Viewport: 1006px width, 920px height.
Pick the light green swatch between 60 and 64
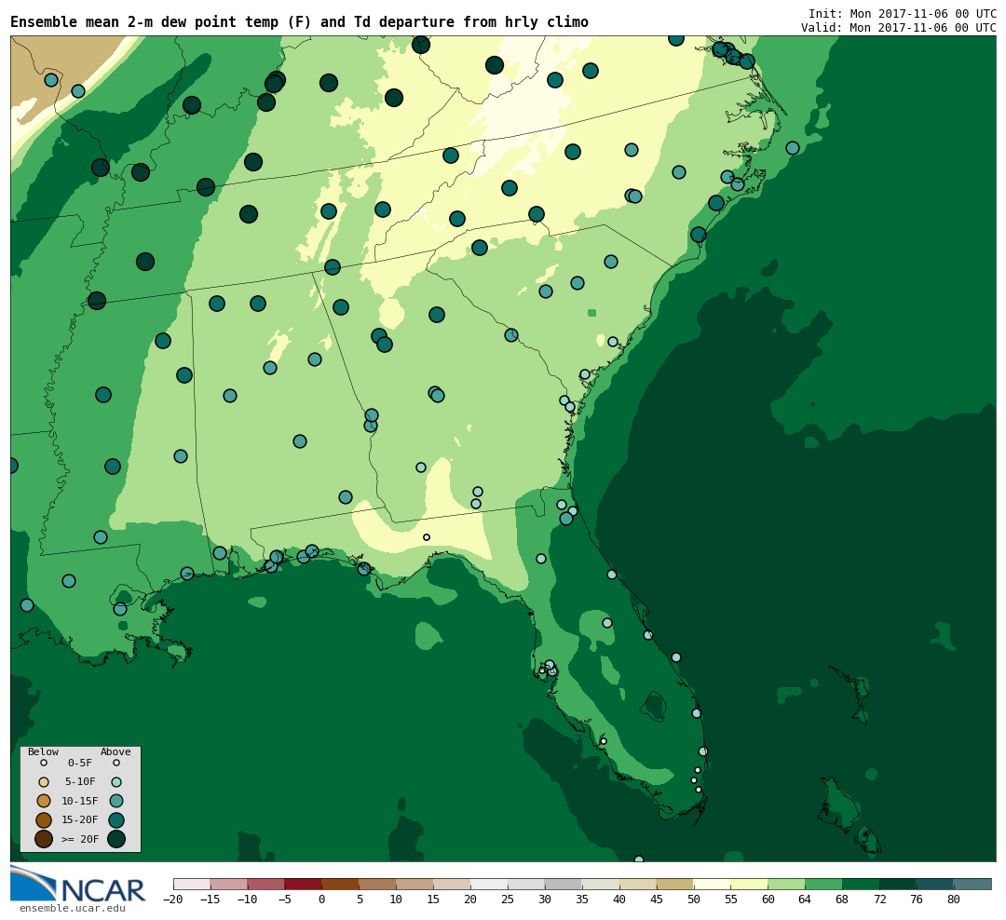[786, 884]
